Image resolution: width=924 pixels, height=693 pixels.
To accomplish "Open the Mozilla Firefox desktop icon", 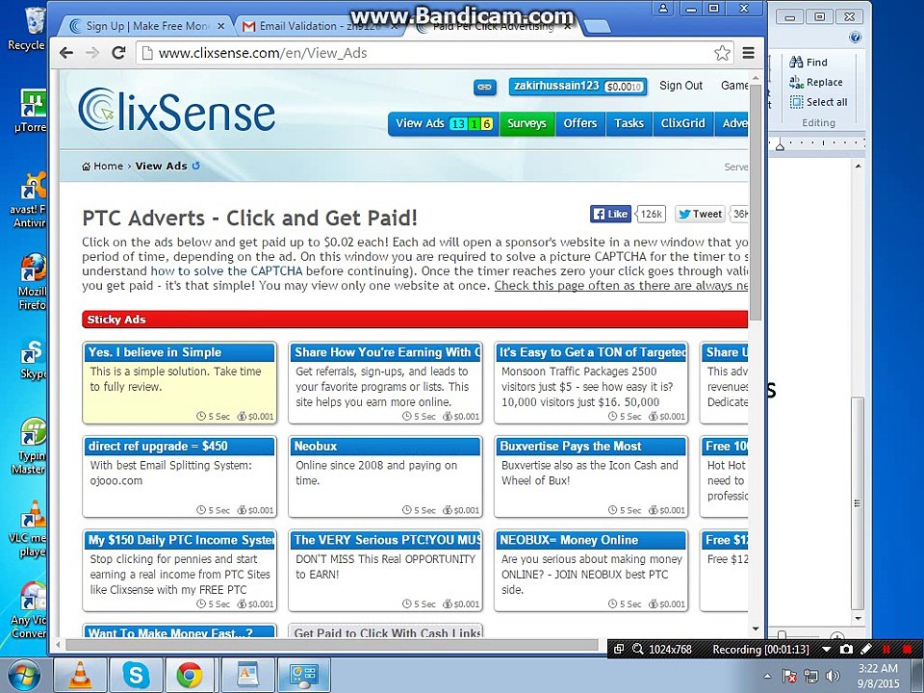I will [x=33, y=282].
